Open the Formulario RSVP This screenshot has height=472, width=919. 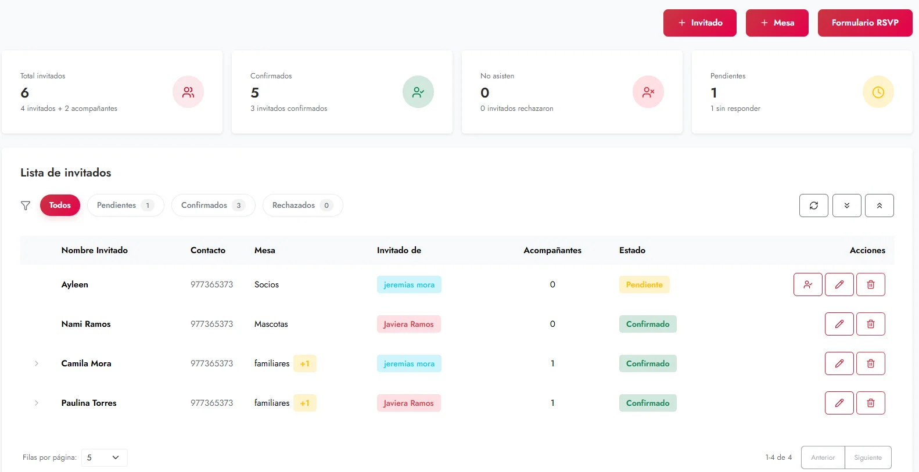pyautogui.click(x=864, y=23)
